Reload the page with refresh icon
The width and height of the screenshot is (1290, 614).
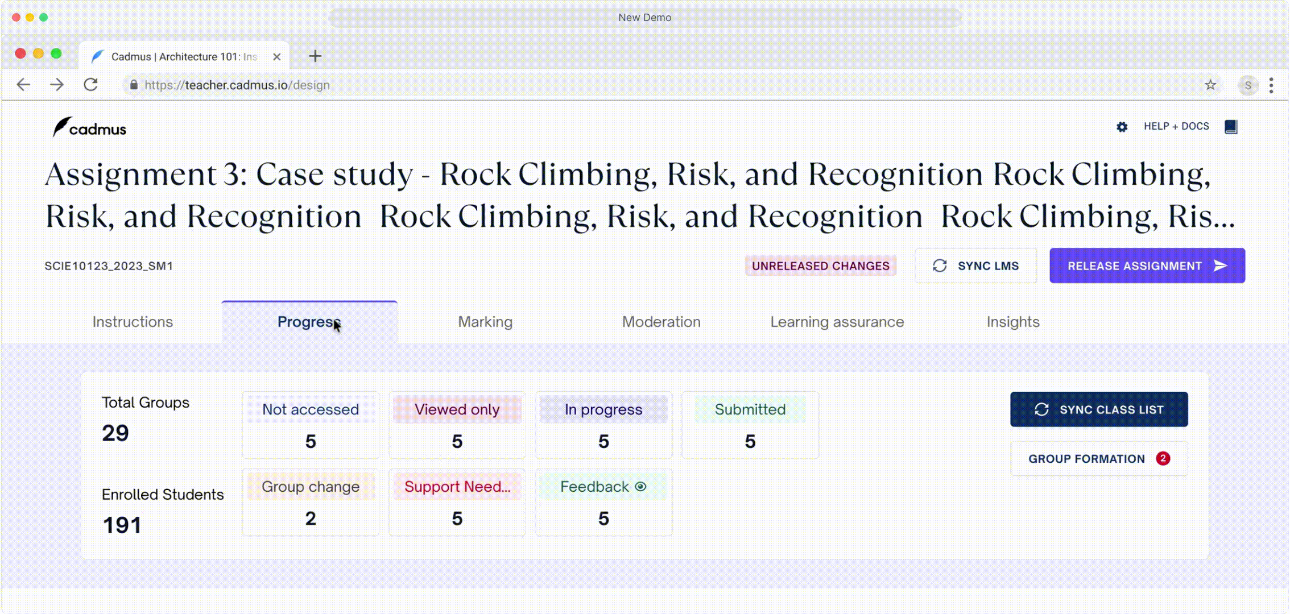91,85
